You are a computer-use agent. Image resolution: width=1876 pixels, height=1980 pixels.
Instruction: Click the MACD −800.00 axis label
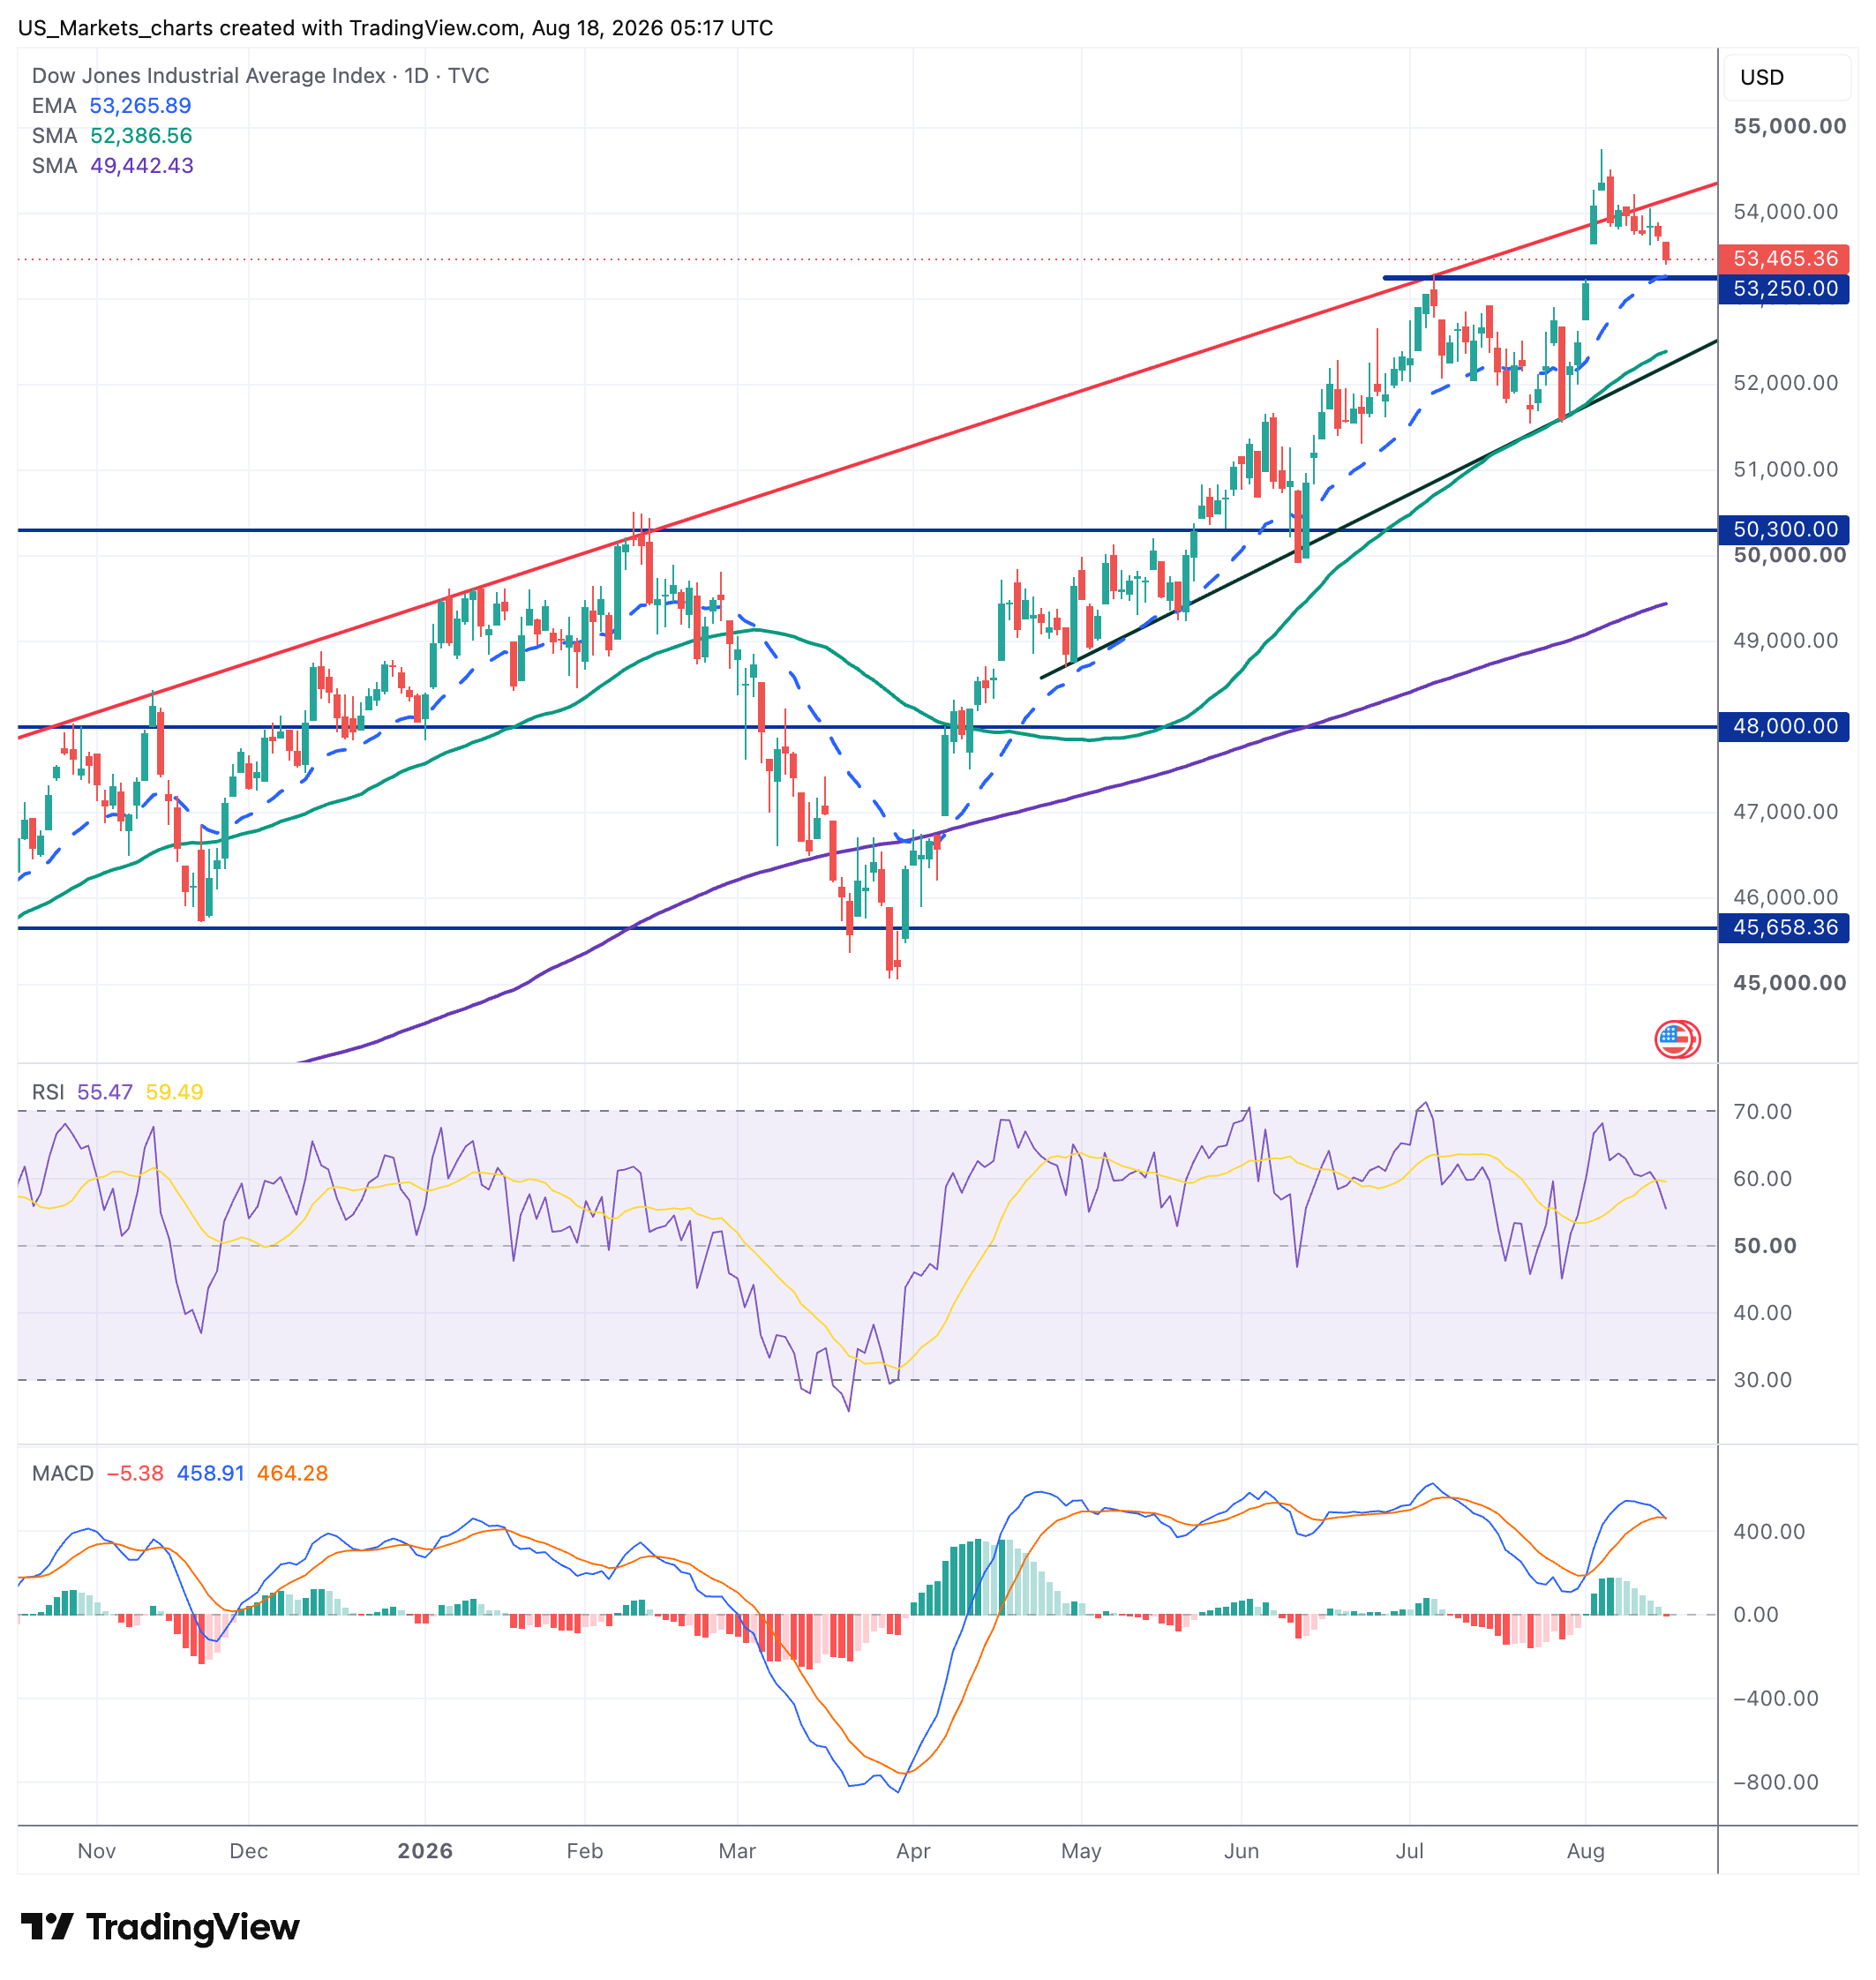point(1776,1782)
